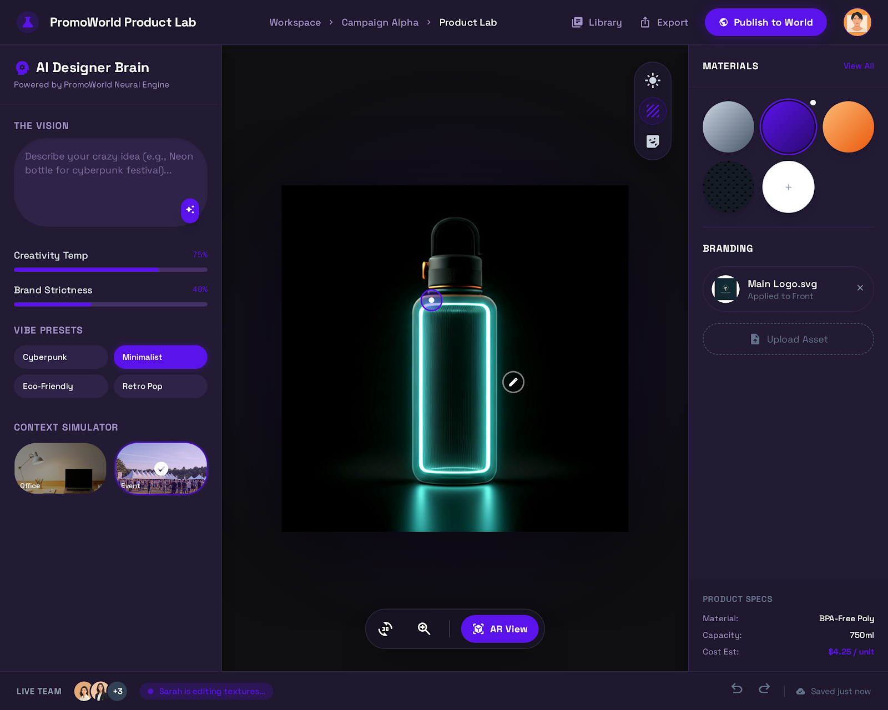
Task: Open the sticker note tool
Action: click(653, 141)
